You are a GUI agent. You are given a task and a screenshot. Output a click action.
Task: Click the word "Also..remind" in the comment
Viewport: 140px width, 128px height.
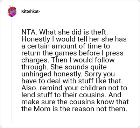click(x=42, y=88)
